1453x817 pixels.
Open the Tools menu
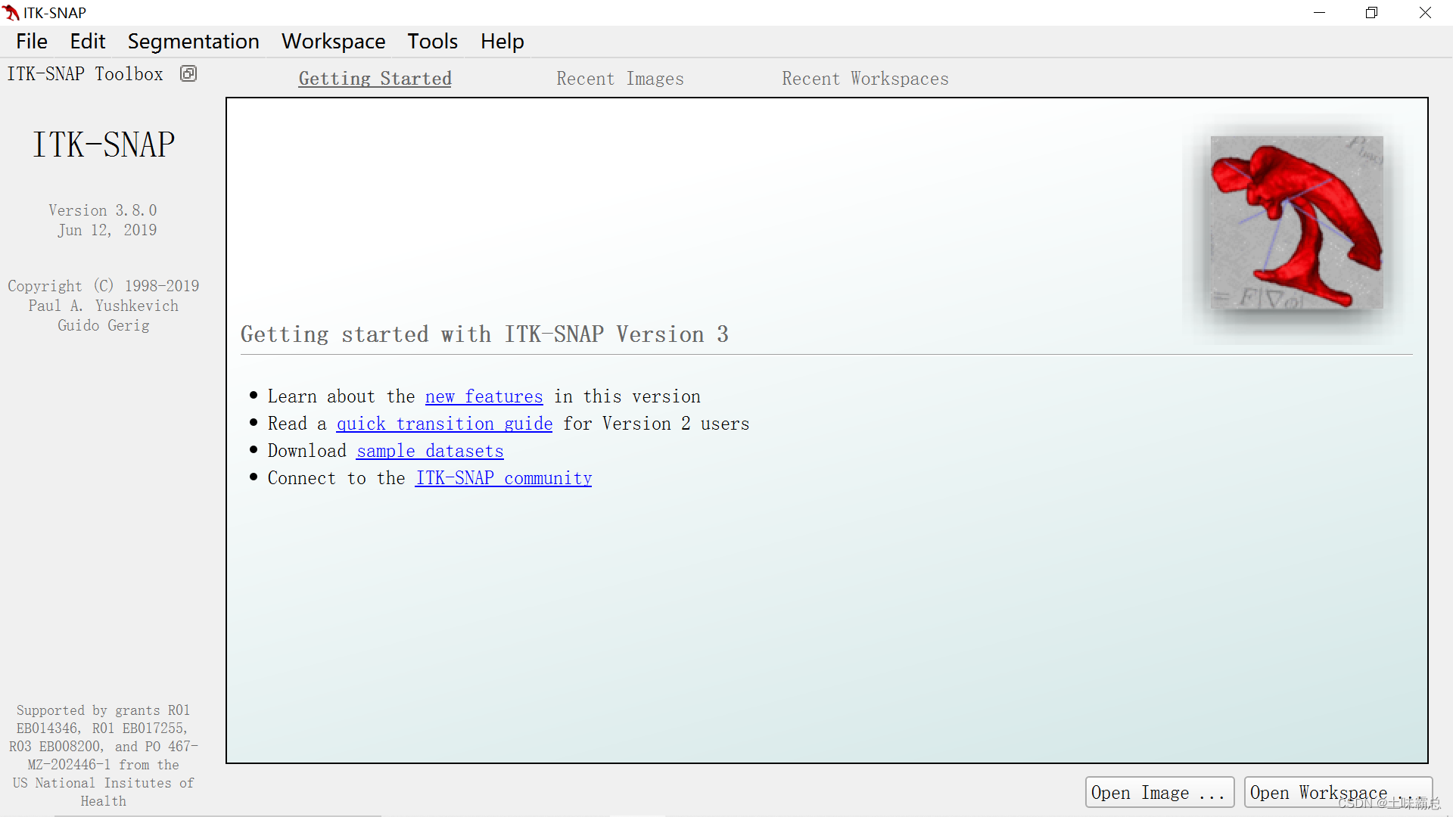pos(432,41)
